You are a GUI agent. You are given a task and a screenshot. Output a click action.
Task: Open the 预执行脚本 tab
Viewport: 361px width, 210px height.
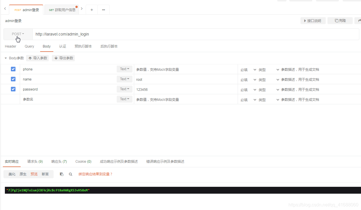pyautogui.click(x=83, y=46)
